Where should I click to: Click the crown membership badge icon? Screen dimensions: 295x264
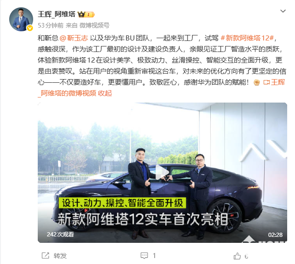pyautogui.click(x=86, y=14)
